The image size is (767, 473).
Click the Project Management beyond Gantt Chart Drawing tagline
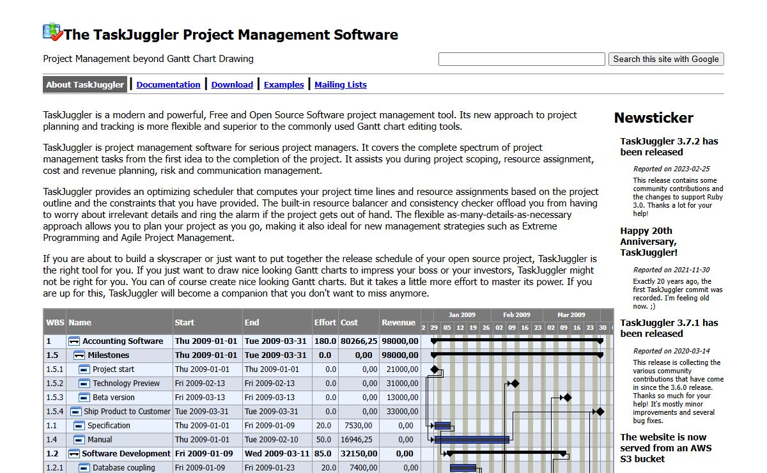tap(148, 59)
